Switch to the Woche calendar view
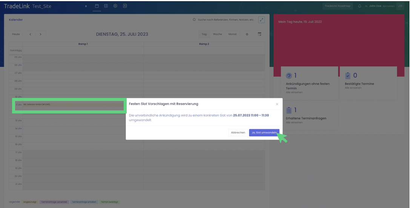411x208 pixels. (x=217, y=34)
